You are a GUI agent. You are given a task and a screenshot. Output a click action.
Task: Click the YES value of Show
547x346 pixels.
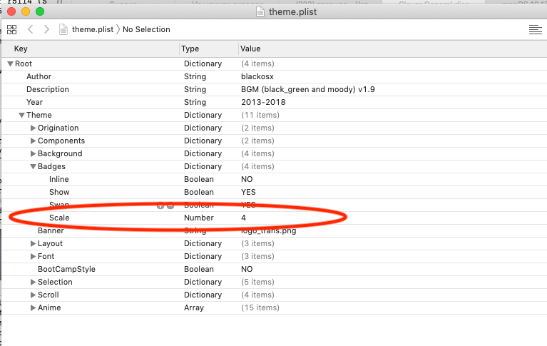click(248, 193)
